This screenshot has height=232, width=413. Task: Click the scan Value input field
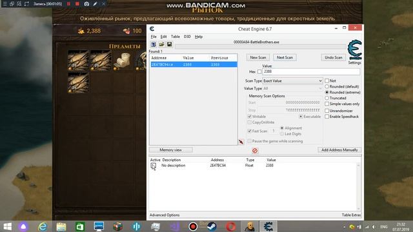coord(311,72)
